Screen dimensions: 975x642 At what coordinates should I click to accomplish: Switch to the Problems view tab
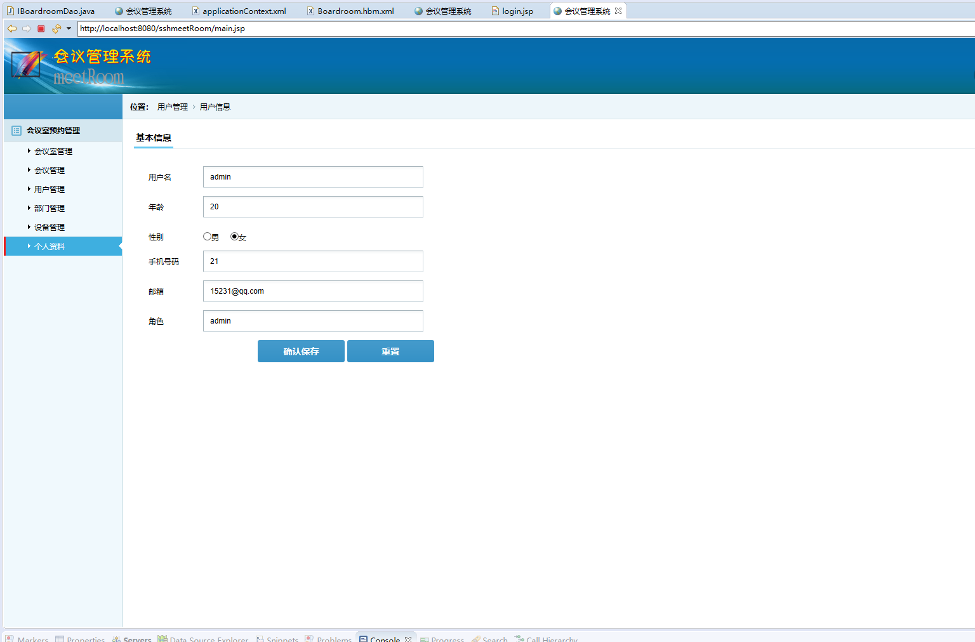pyautogui.click(x=328, y=638)
